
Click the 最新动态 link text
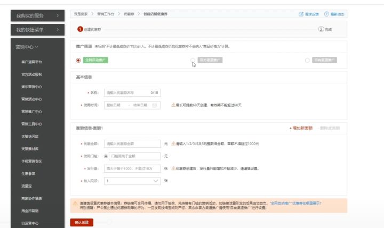click(338, 14)
